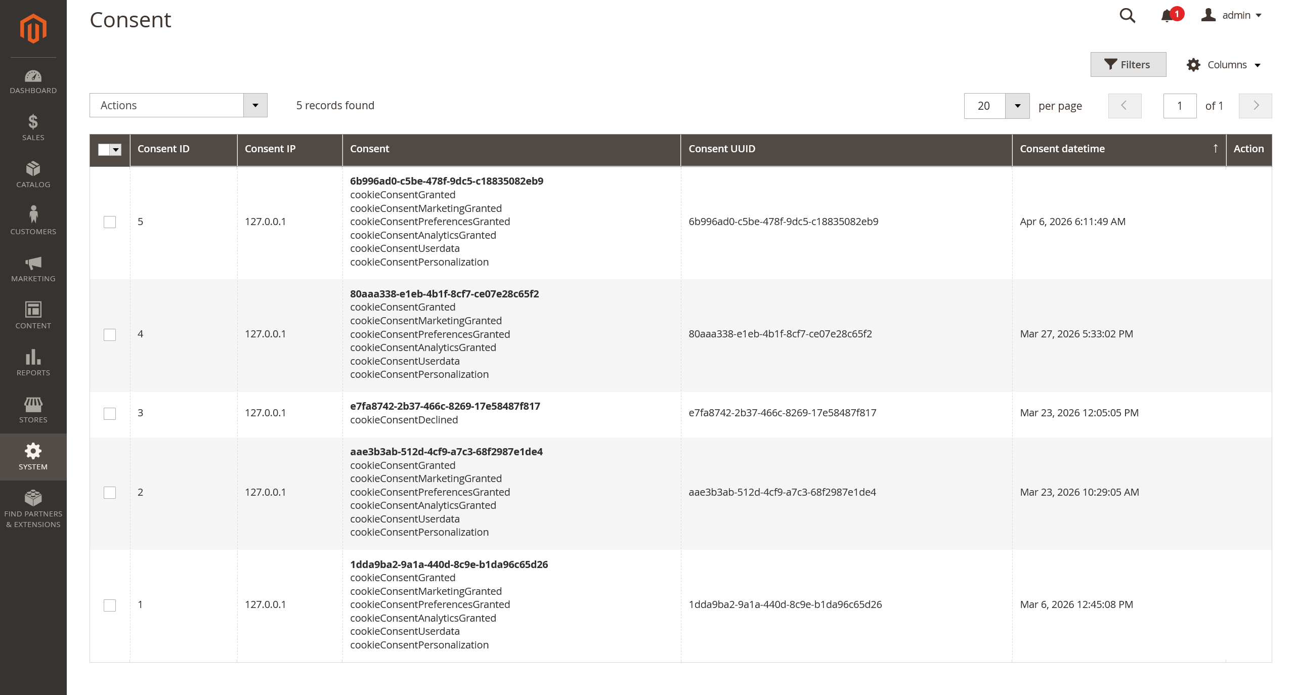Open Find Partners & Extensions icon
The width and height of the screenshot is (1295, 695).
pos(33,498)
